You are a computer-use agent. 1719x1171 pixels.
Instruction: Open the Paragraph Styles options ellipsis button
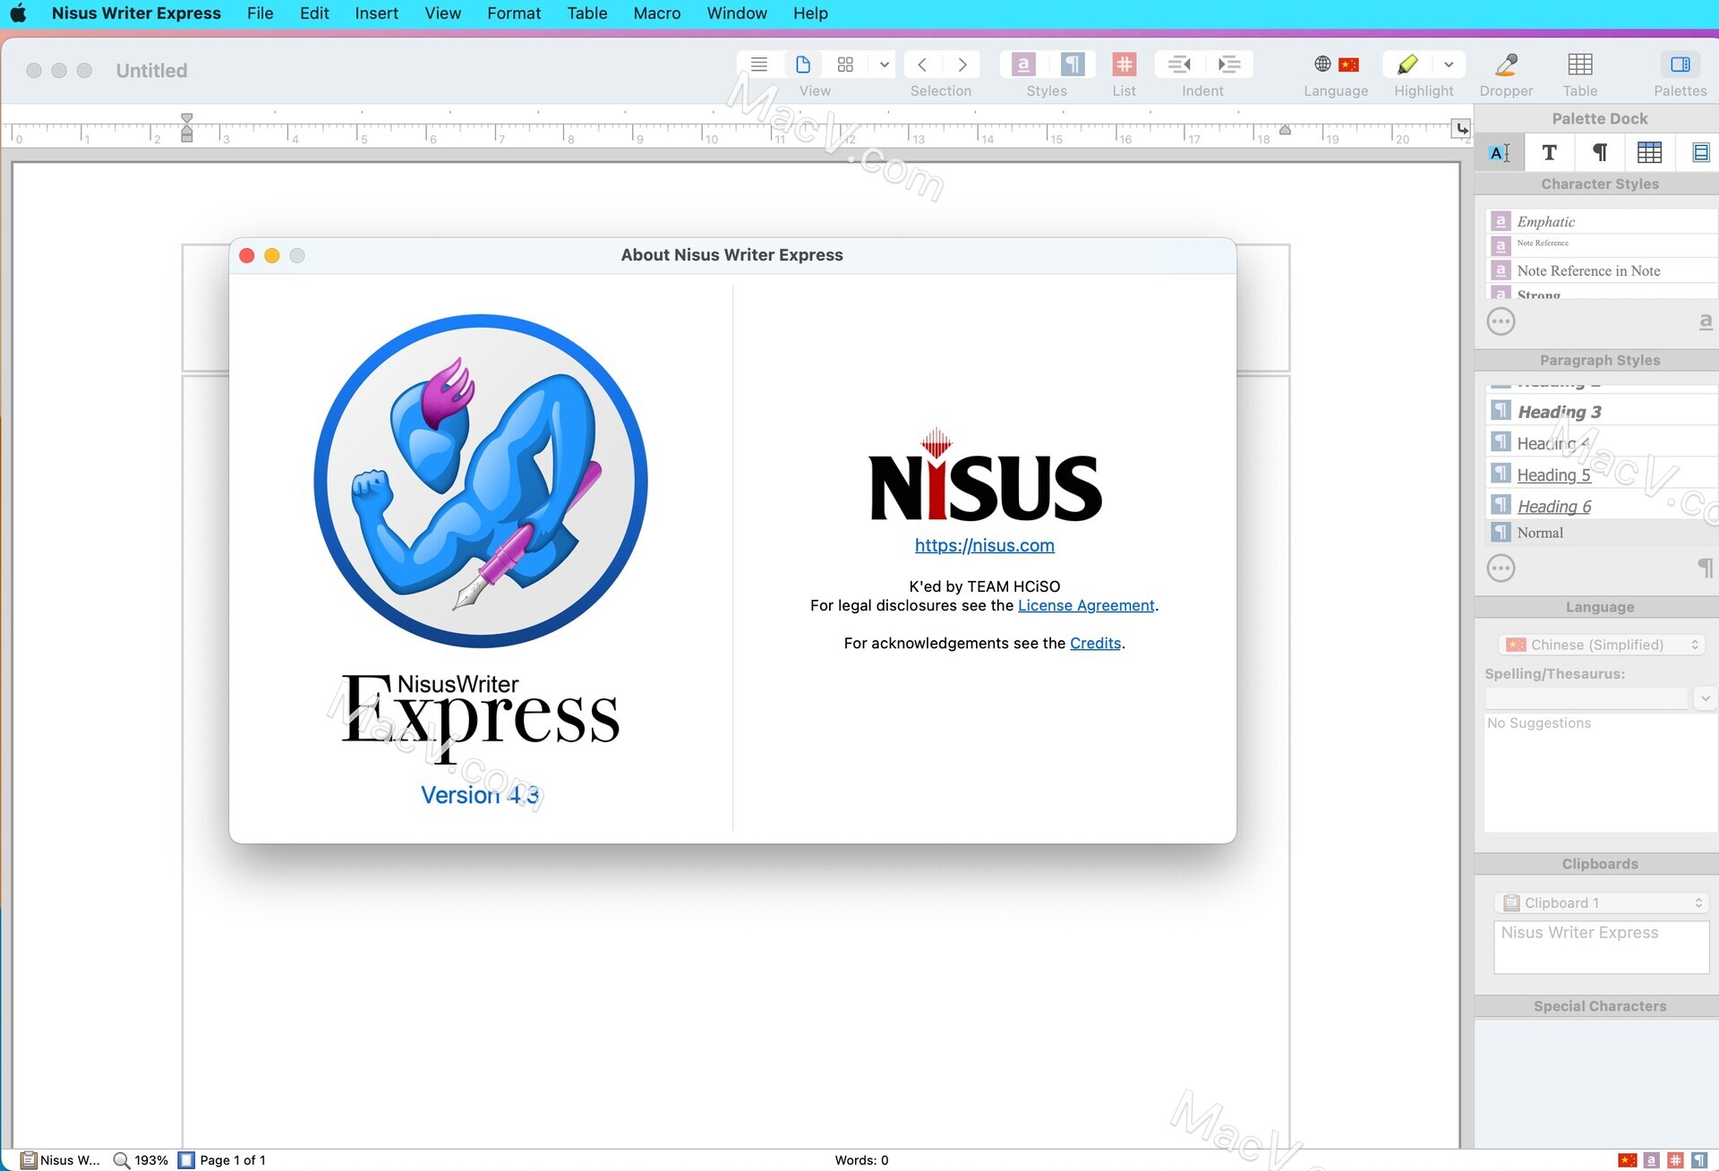coord(1501,568)
